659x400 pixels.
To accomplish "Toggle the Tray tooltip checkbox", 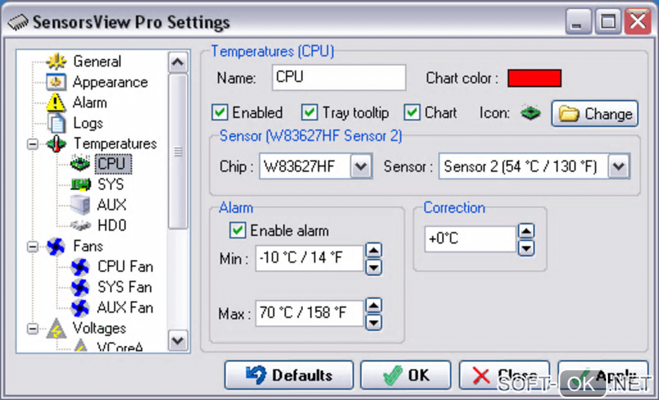I will coord(309,112).
